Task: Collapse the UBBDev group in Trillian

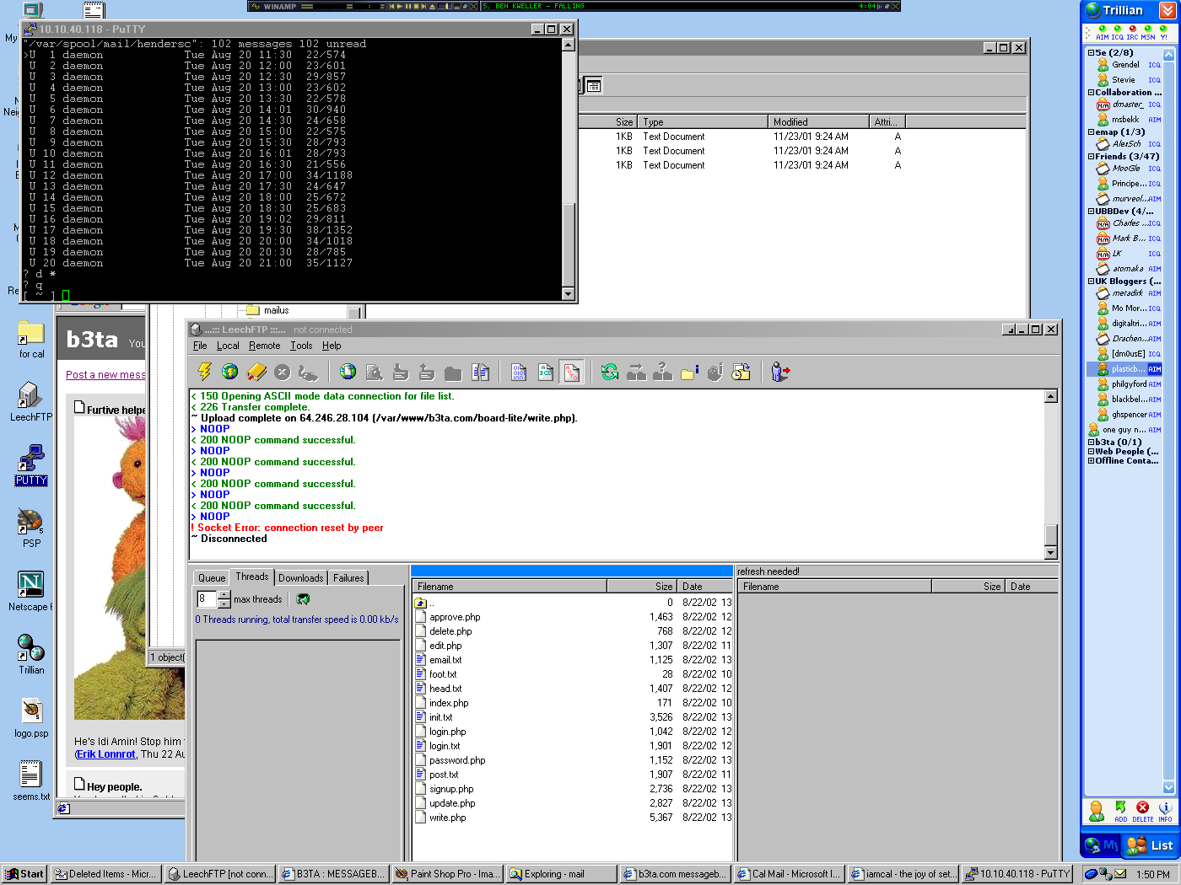Action: coord(1091,212)
